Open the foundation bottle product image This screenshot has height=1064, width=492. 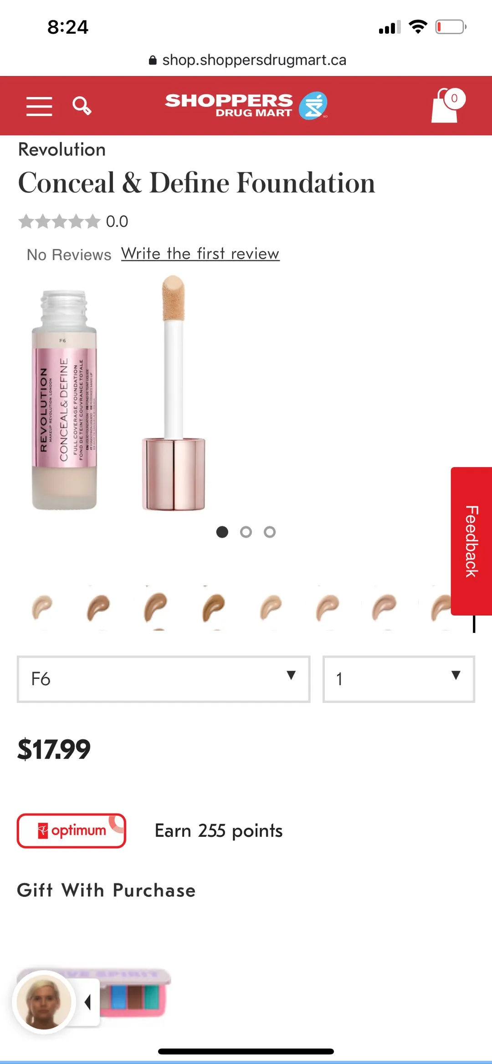click(64, 400)
